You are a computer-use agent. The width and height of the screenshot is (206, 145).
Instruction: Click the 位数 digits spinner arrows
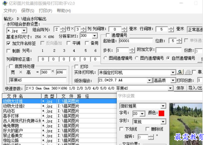click(x=179, y=41)
